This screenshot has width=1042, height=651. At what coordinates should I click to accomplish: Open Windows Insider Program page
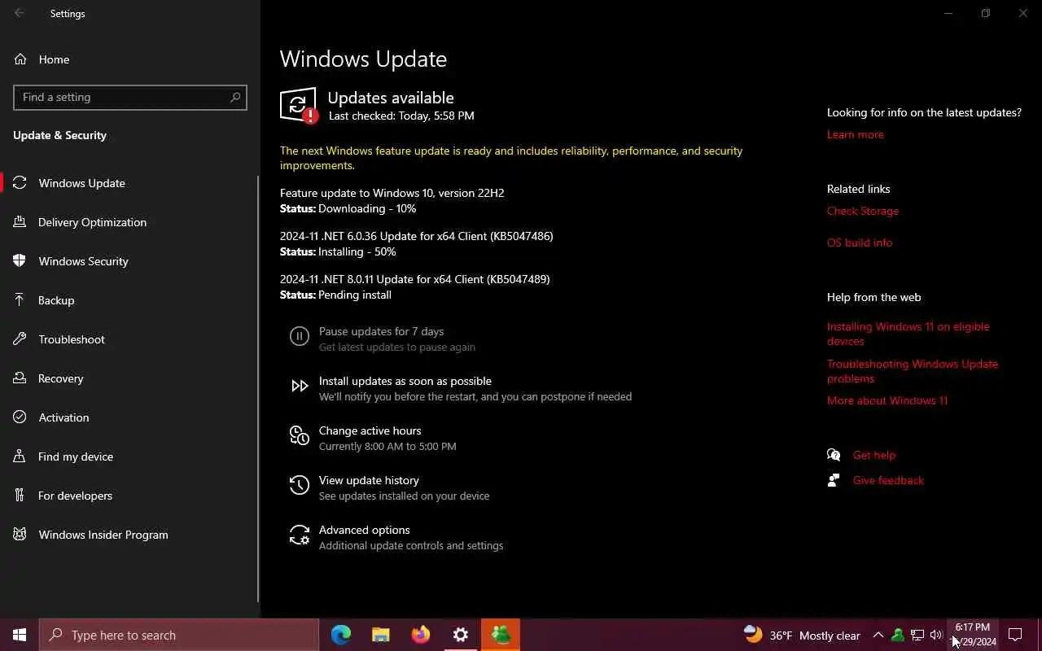pyautogui.click(x=130, y=535)
